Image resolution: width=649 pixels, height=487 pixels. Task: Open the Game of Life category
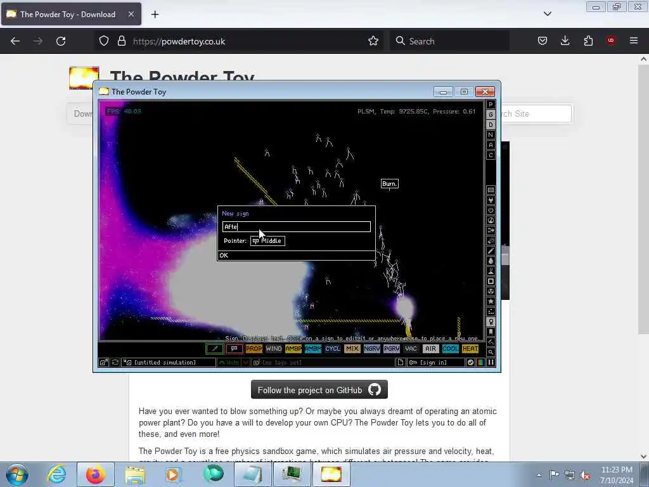click(491, 312)
